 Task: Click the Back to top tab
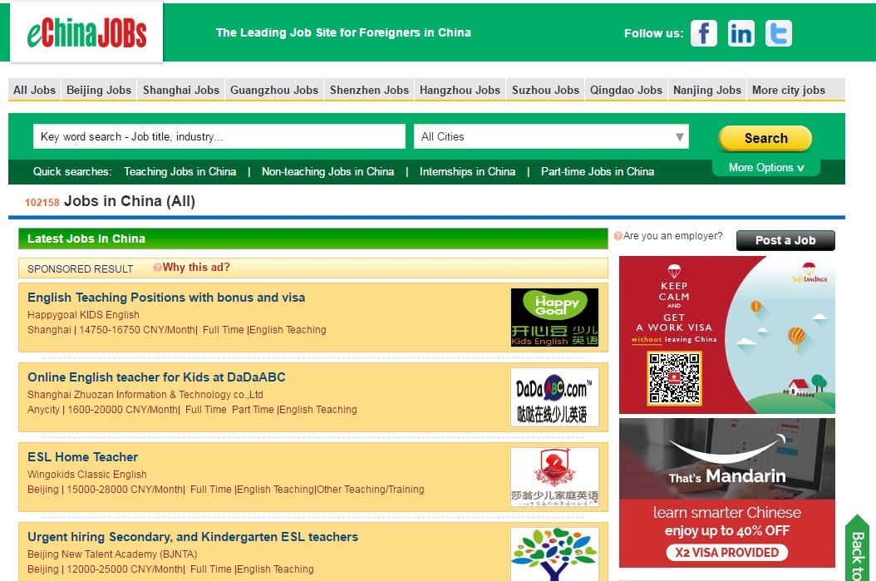click(x=858, y=549)
